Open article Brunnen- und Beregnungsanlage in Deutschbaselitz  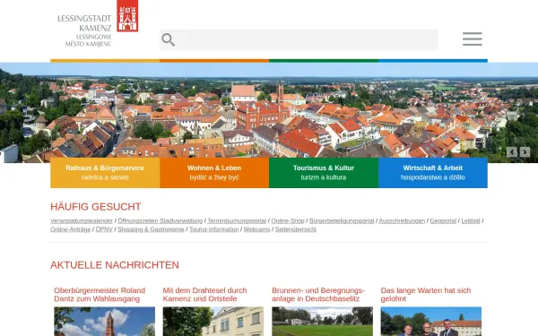(x=318, y=295)
